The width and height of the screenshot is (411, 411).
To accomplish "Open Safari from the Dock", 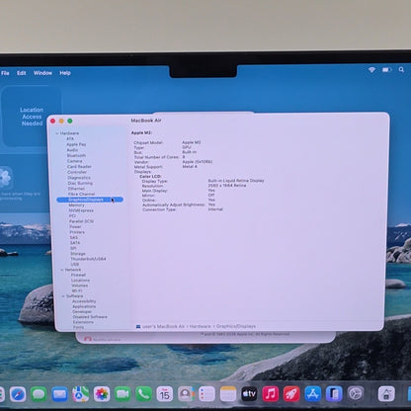I will 18,394.
